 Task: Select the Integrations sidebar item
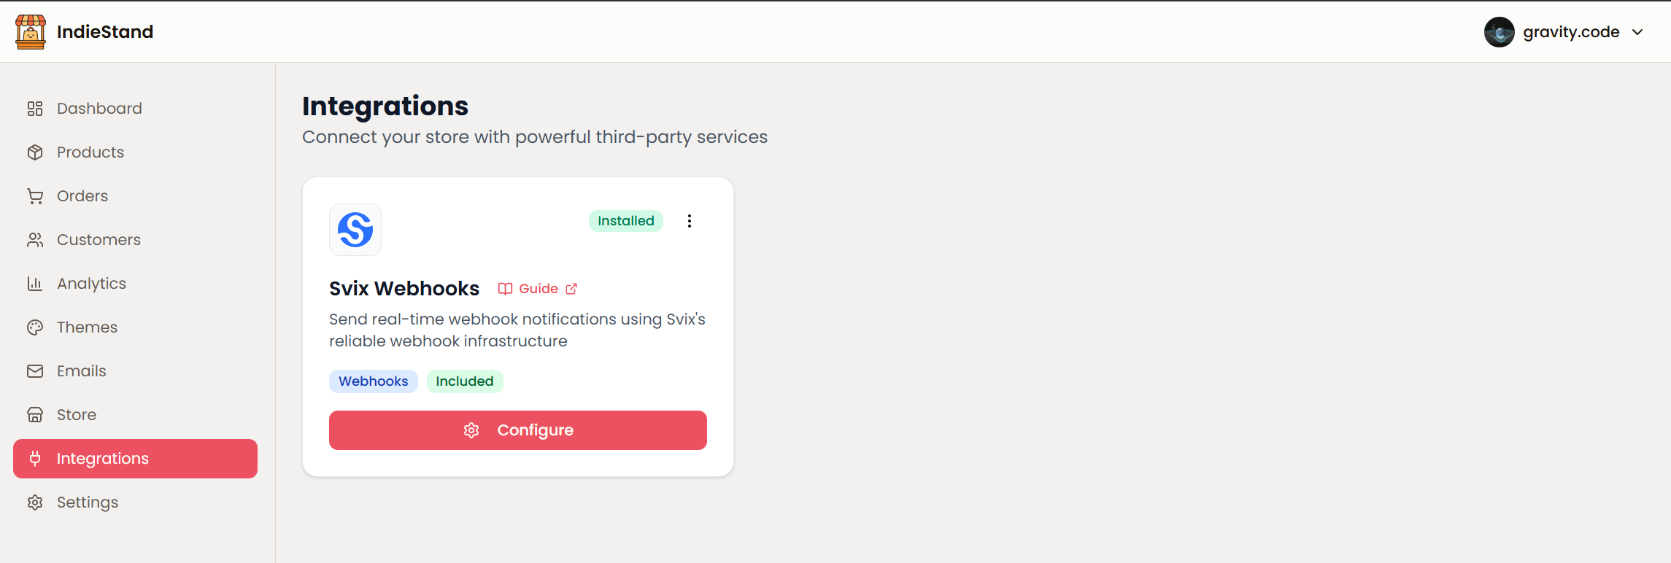coord(135,459)
